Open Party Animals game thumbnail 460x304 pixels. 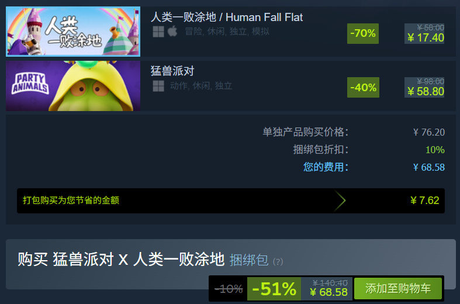73,86
